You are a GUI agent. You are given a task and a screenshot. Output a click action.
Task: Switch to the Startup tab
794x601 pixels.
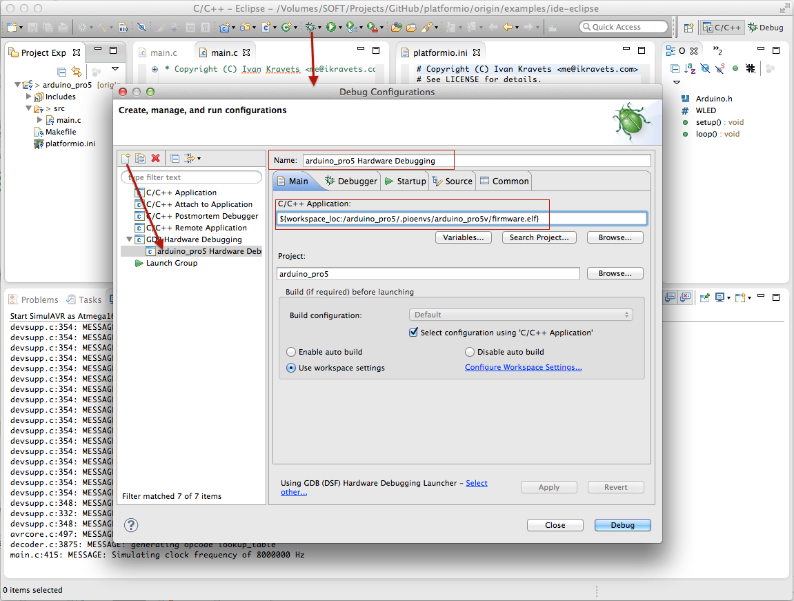pos(406,181)
